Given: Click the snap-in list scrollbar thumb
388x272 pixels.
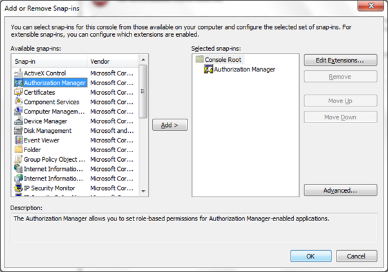Looking at the screenshot, I should pyautogui.click(x=143, y=92).
